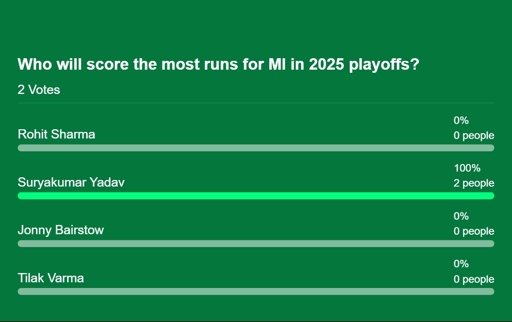Click 2 people voter count
512x322 pixels.
[474, 183]
